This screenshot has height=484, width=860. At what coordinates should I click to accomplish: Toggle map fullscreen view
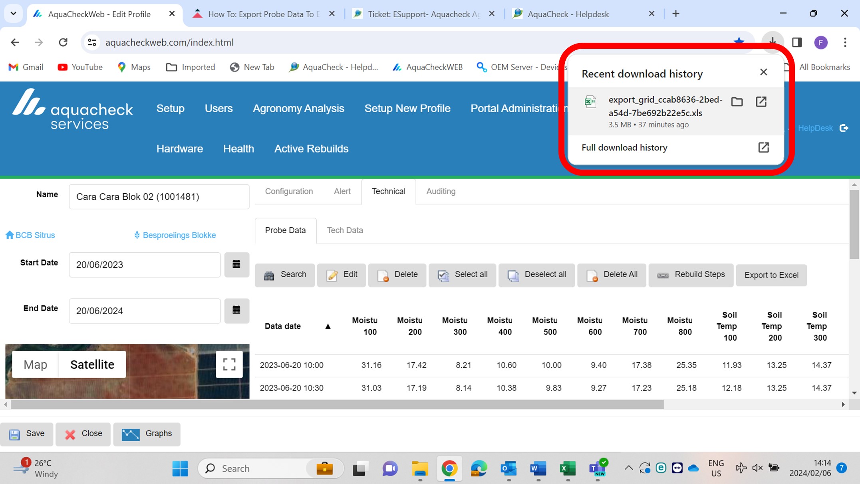229,364
